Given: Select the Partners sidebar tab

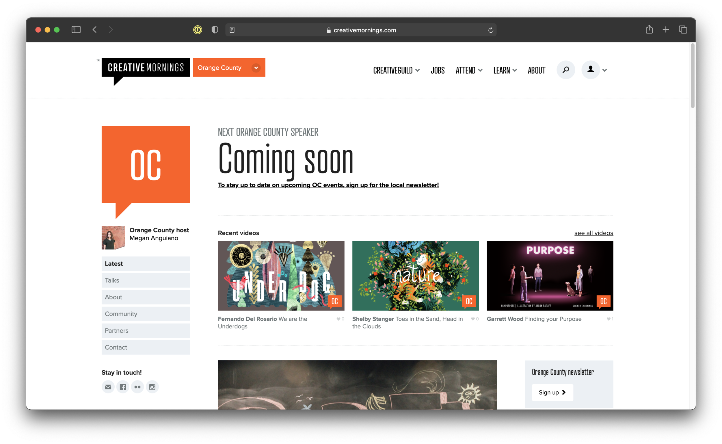Looking at the screenshot, I should [x=146, y=331].
